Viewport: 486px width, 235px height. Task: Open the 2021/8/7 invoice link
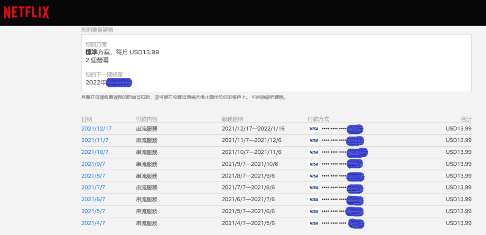(x=93, y=176)
